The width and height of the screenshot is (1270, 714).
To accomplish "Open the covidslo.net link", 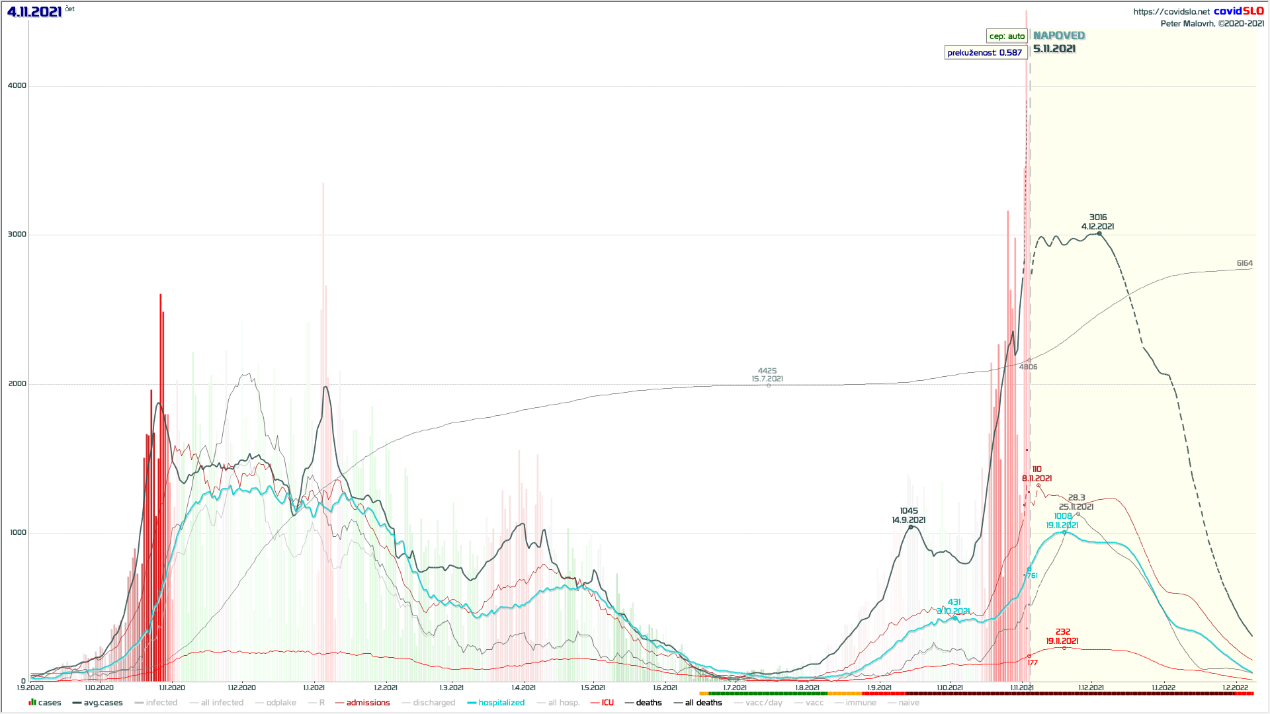I will [1171, 12].
